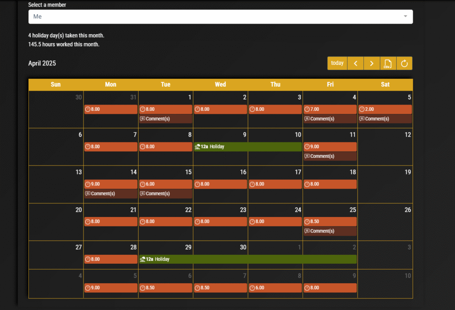The image size is (455, 310).
Task: Click the 'today' button
Action: pos(337,63)
